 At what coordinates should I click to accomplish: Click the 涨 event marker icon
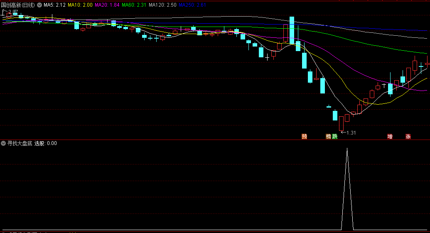coord(408,137)
